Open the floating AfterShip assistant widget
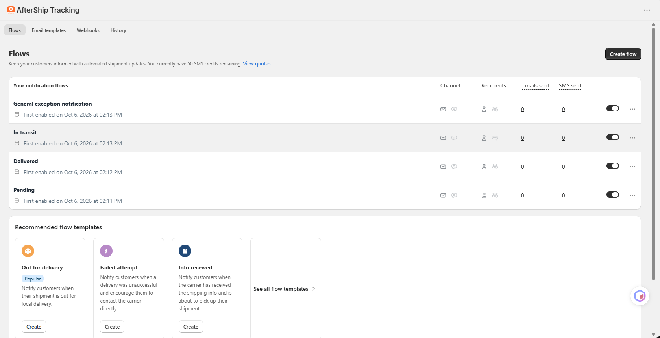The width and height of the screenshot is (660, 338). pyautogui.click(x=640, y=296)
